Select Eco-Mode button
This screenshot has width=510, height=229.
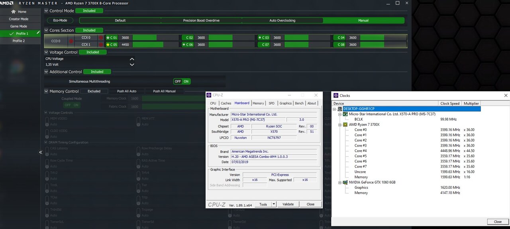(x=60, y=20)
